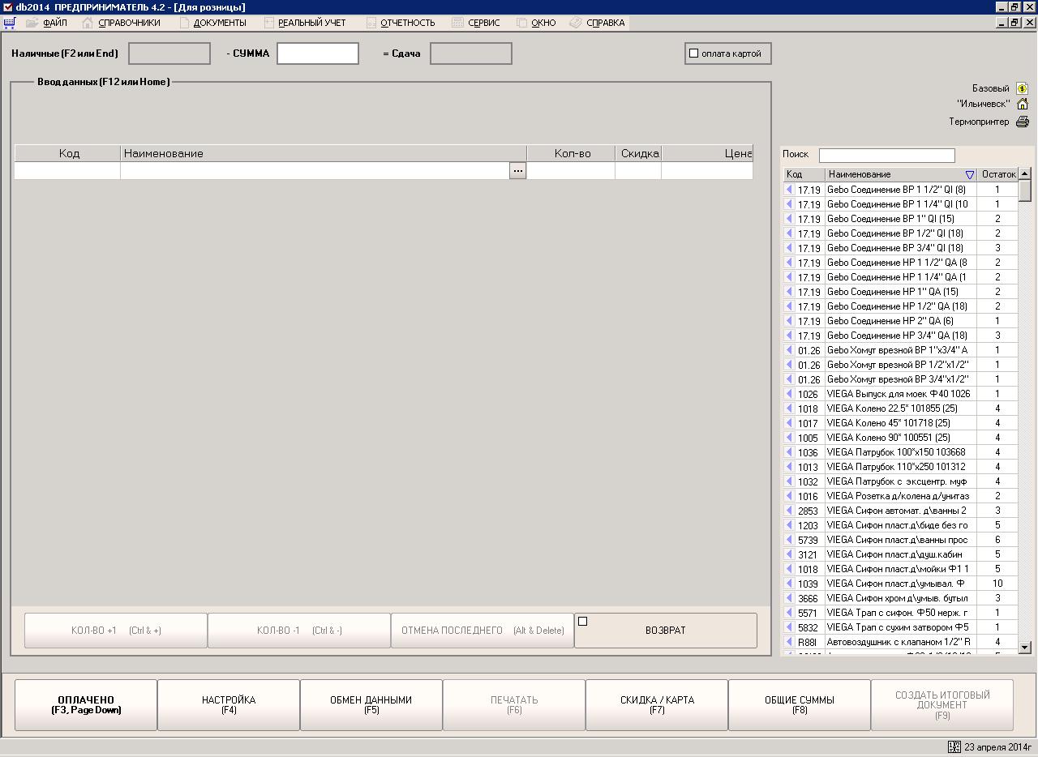Select row name "VIEGA Трап с сифон. Ф50 нерж. г"
The image size is (1038, 757).
898,613
